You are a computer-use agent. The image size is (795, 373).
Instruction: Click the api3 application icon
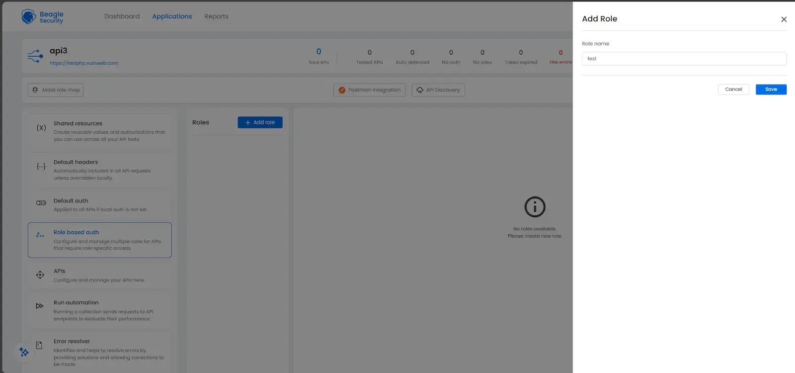pyautogui.click(x=35, y=56)
